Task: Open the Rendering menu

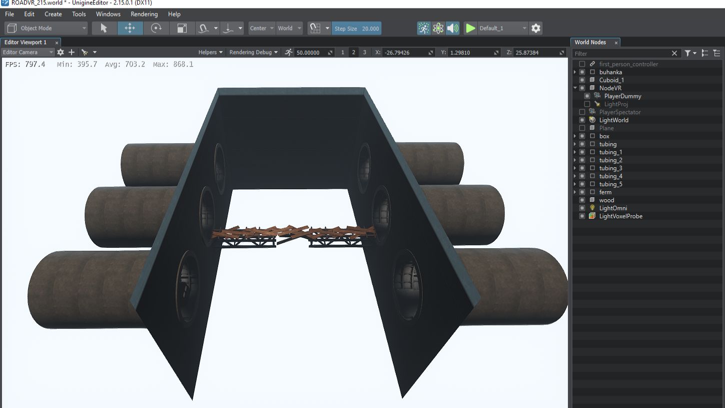Action: [144, 14]
